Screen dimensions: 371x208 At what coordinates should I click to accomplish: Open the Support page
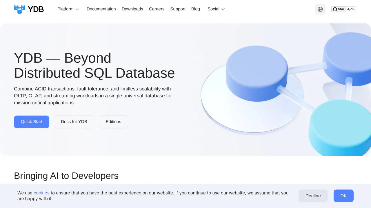178,9
